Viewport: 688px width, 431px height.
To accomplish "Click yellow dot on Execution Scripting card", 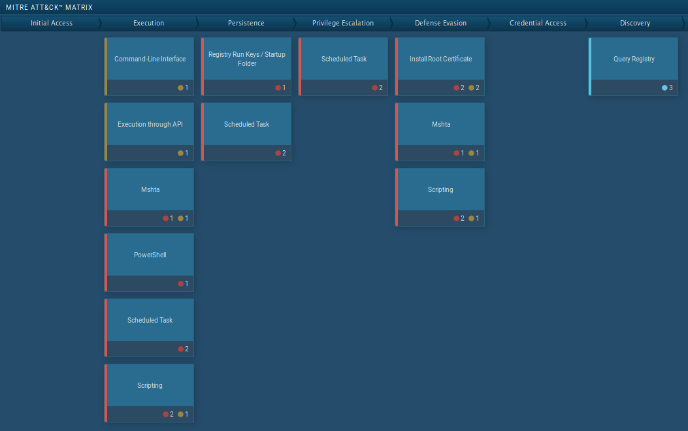I will pos(181,414).
